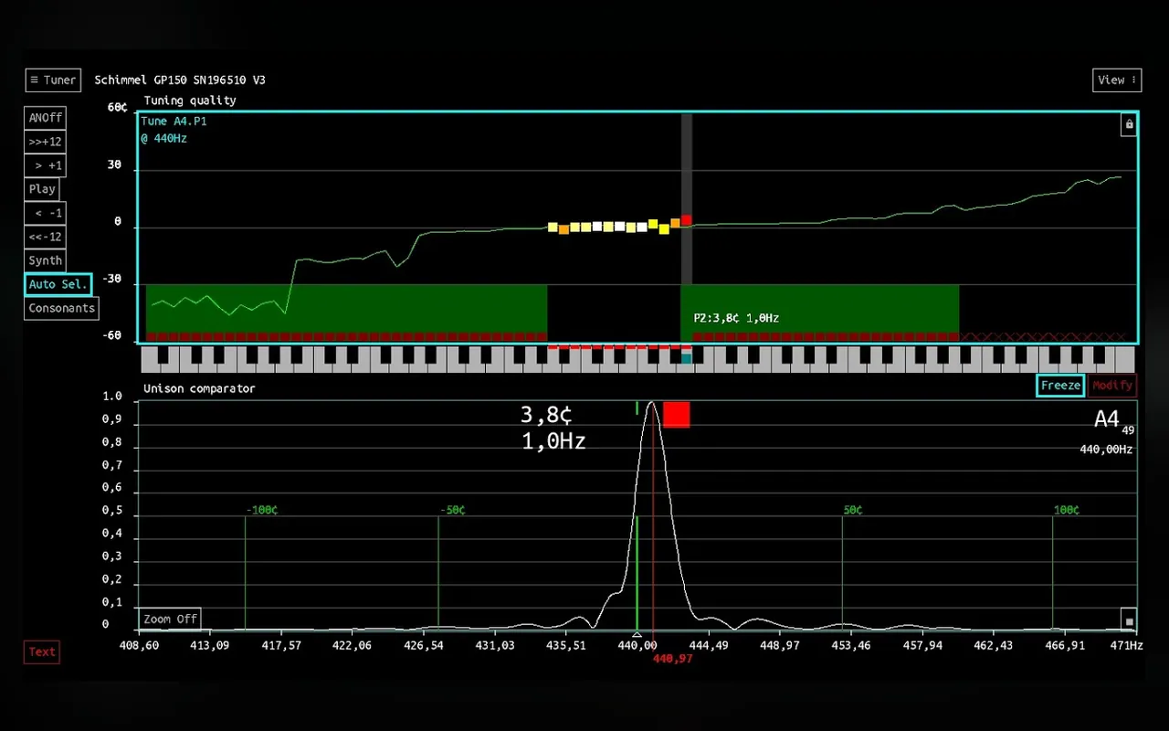
Task: Click the 100¢ marker line label
Action: [x=1067, y=510]
